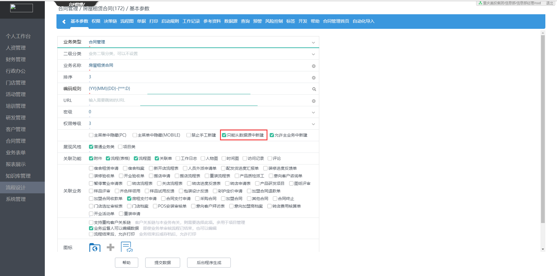Screen dimensions: 557x276
Task: Select the document with shield icon
Action: 127,247
